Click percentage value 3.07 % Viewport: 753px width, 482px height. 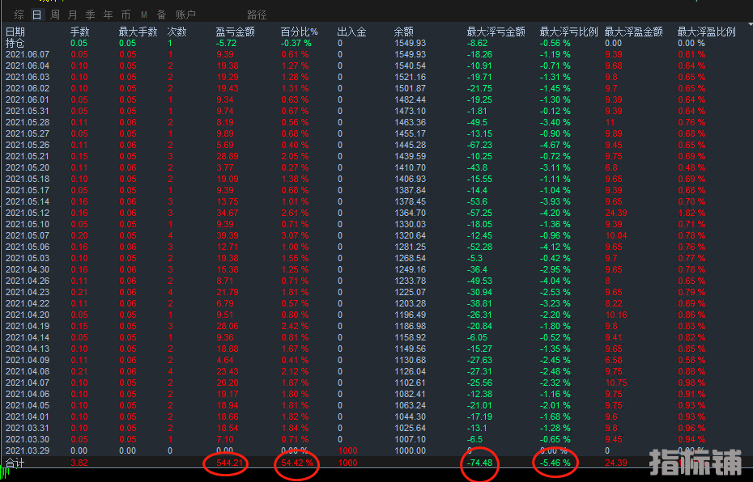coord(295,235)
